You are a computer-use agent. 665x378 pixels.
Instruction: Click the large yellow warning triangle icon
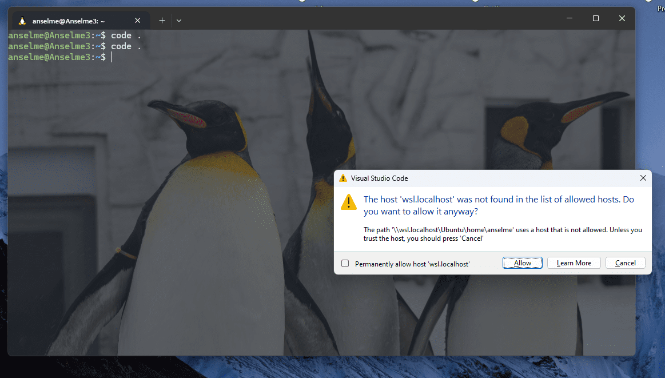349,202
